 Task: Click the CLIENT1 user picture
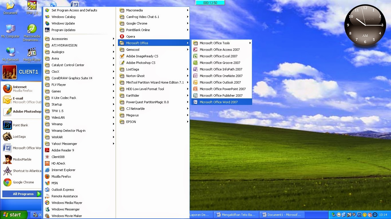[9, 72]
